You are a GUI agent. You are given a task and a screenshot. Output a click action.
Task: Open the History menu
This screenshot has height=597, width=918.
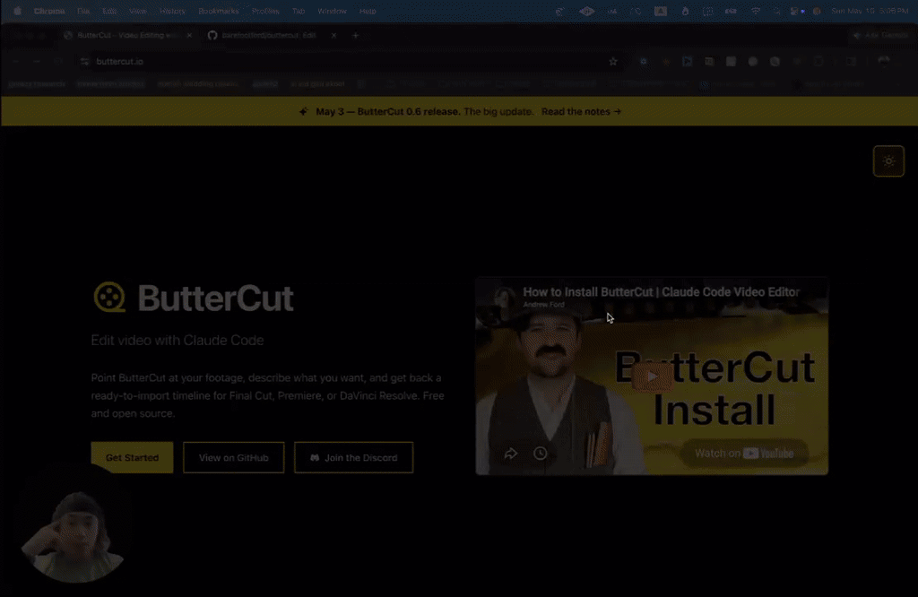click(172, 11)
